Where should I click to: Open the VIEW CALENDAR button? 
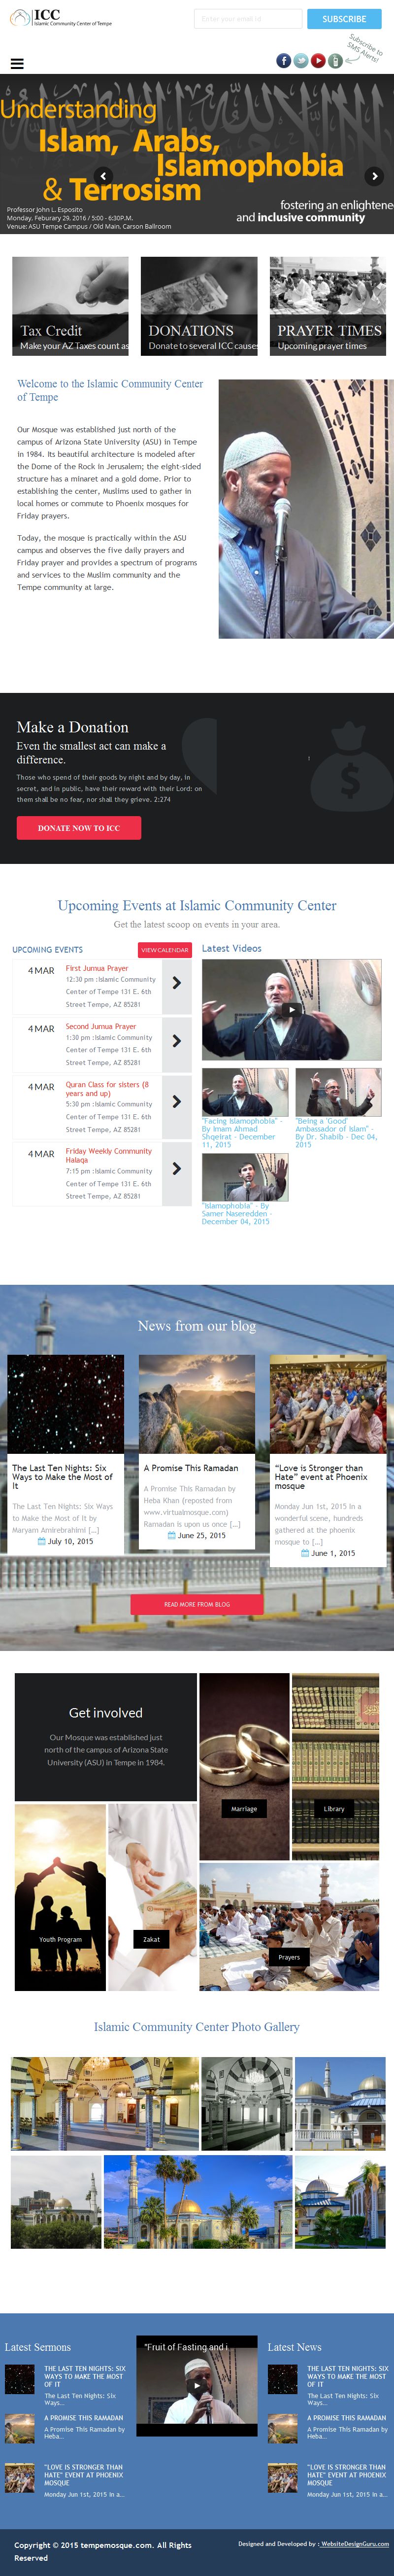click(164, 950)
